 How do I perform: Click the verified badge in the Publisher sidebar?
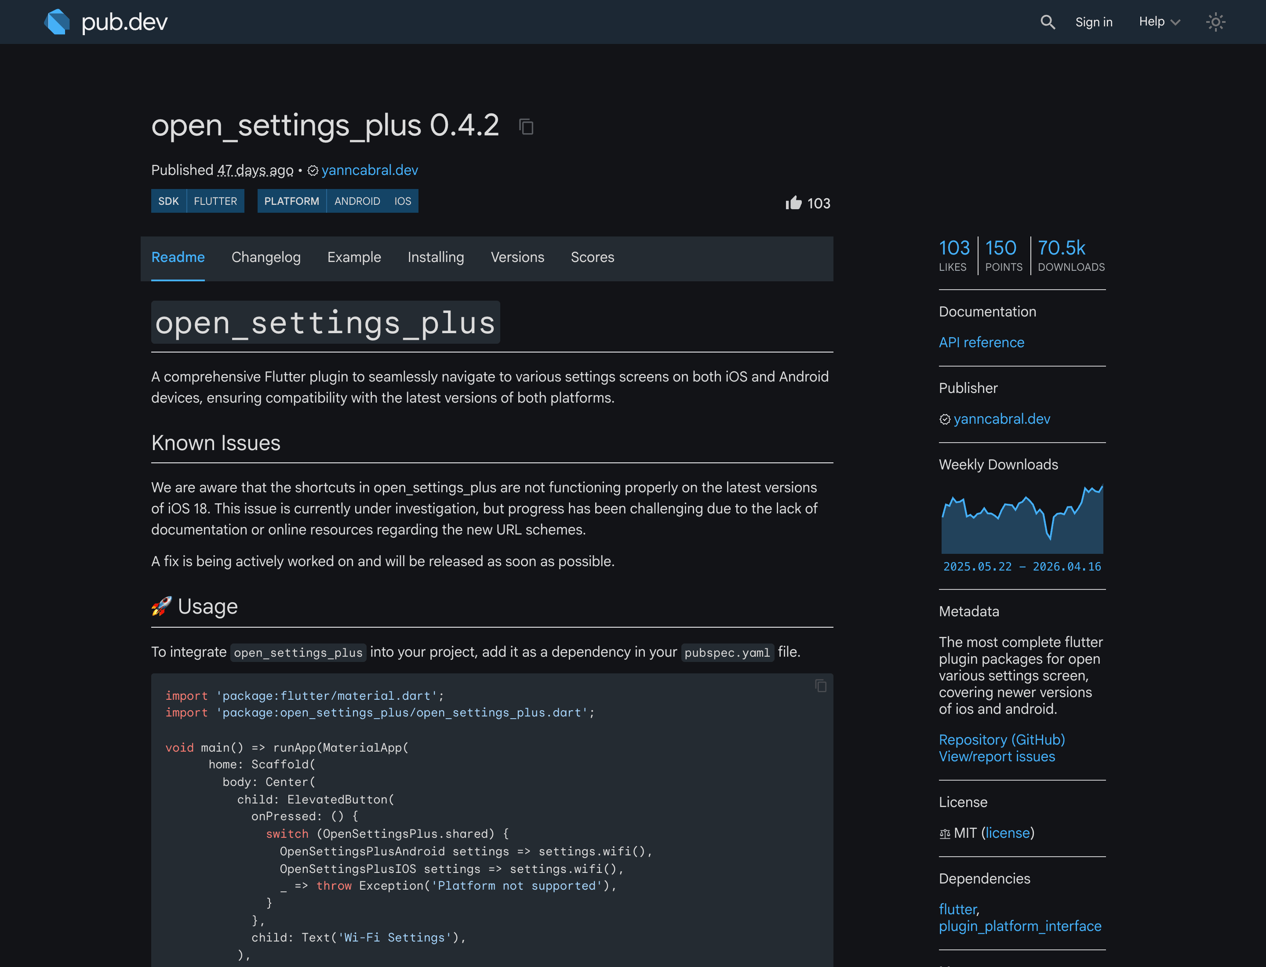944,419
